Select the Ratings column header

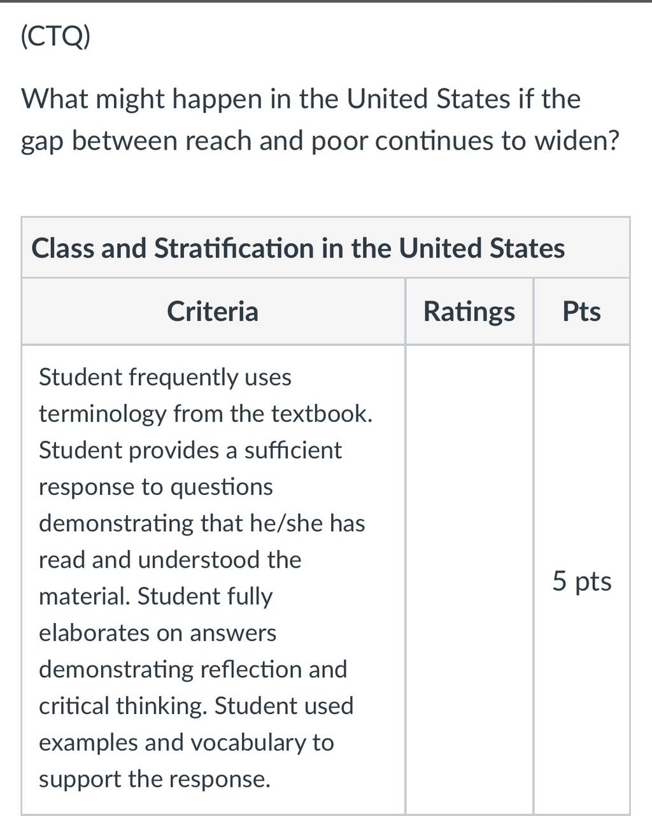(x=469, y=311)
